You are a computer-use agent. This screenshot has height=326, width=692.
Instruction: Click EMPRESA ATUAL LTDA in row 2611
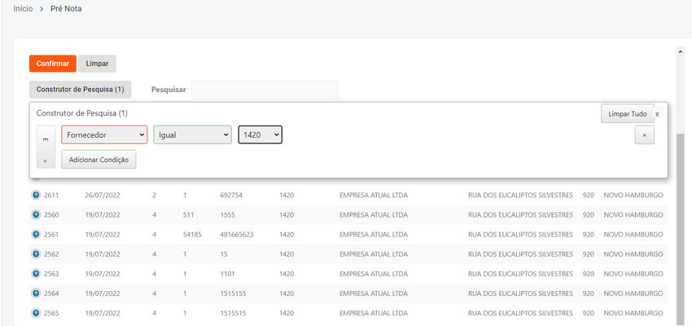(x=374, y=196)
